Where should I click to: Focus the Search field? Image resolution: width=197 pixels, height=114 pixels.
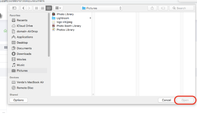(x=182, y=8)
